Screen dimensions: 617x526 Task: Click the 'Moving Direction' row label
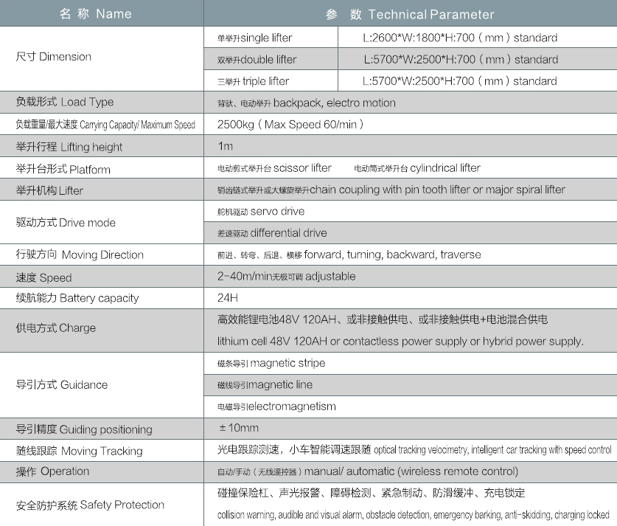pyautogui.click(x=80, y=255)
